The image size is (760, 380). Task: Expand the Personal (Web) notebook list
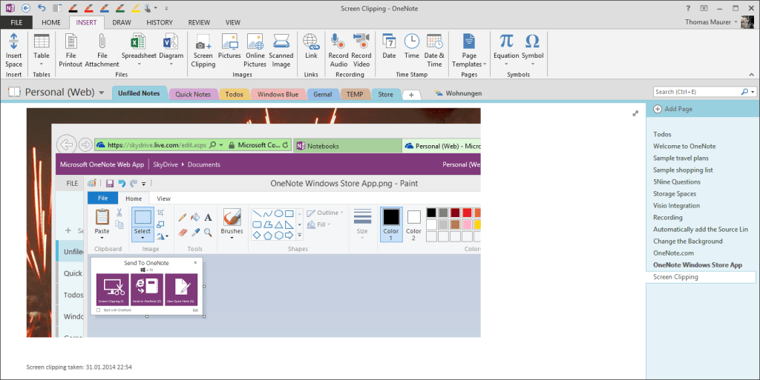coord(101,93)
